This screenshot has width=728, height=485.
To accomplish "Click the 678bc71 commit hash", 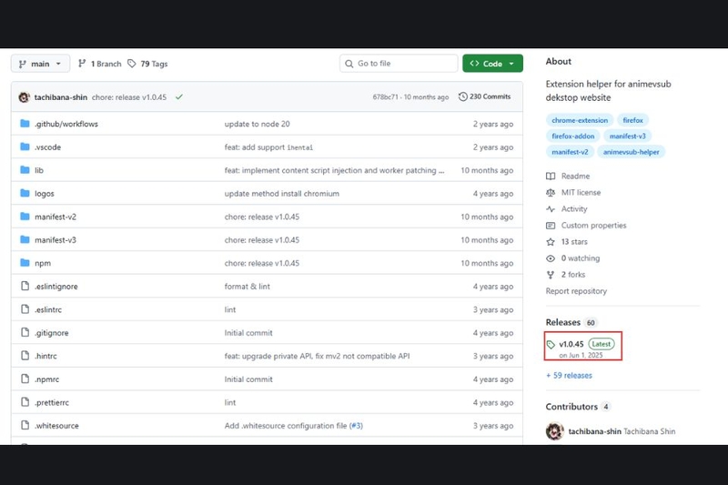I will [385, 97].
